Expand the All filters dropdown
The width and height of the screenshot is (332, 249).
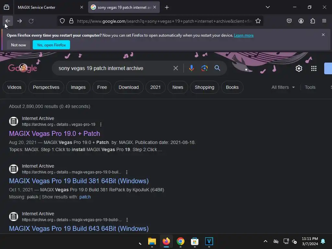[x=283, y=87]
